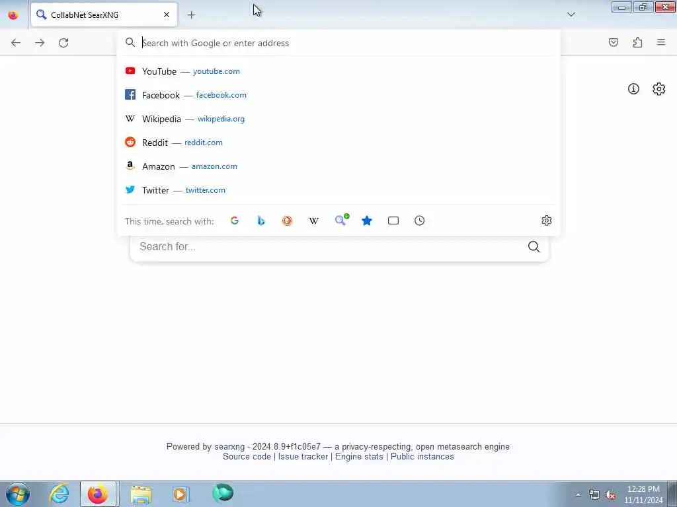Open the Source code link
The height and width of the screenshot is (507, 677).
(x=247, y=457)
